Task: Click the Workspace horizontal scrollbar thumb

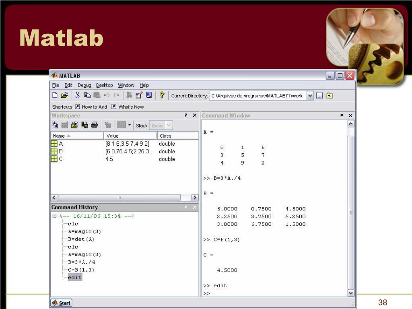Action: (x=119, y=198)
